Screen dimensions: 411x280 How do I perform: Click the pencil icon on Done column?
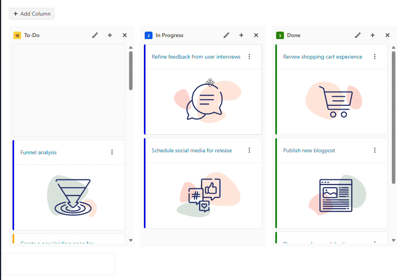pos(358,35)
